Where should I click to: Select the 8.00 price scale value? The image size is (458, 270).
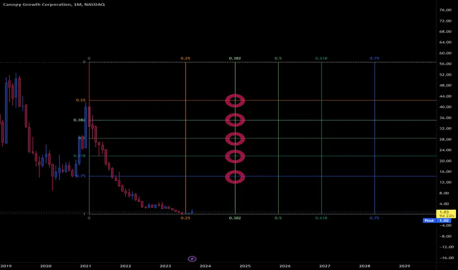444,193
